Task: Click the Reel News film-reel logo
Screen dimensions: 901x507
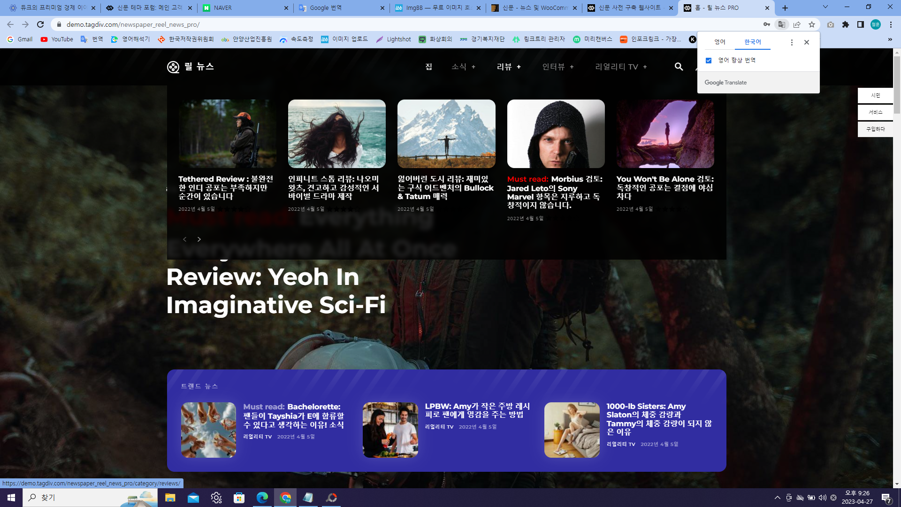Action: 173,67
